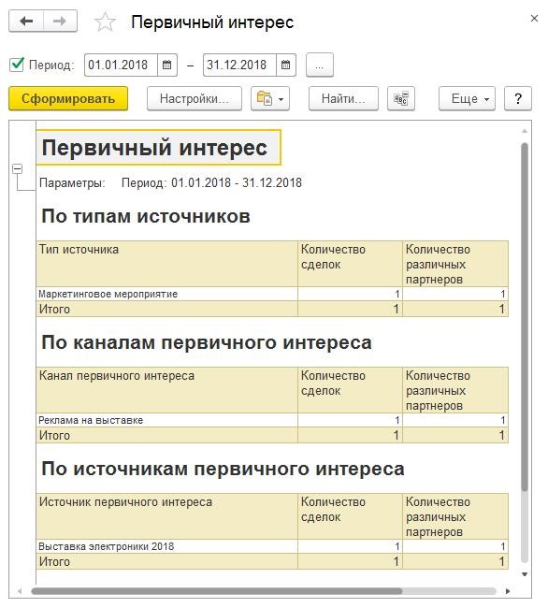Click the start date field 01.01.2018

tap(121, 65)
